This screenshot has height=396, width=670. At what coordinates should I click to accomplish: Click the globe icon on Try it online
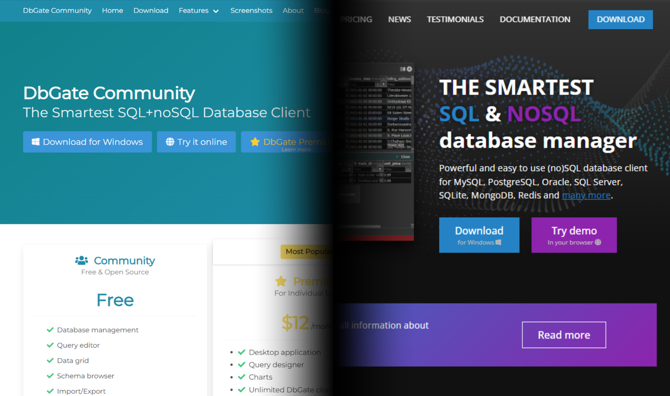[x=170, y=142]
